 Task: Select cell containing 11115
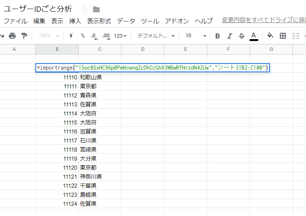(x=57, y=122)
